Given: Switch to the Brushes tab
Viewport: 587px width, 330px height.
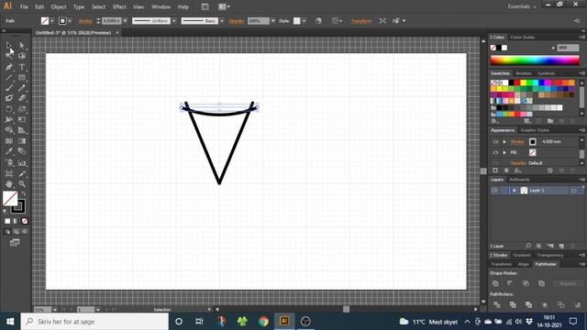Looking at the screenshot, I should [x=524, y=73].
